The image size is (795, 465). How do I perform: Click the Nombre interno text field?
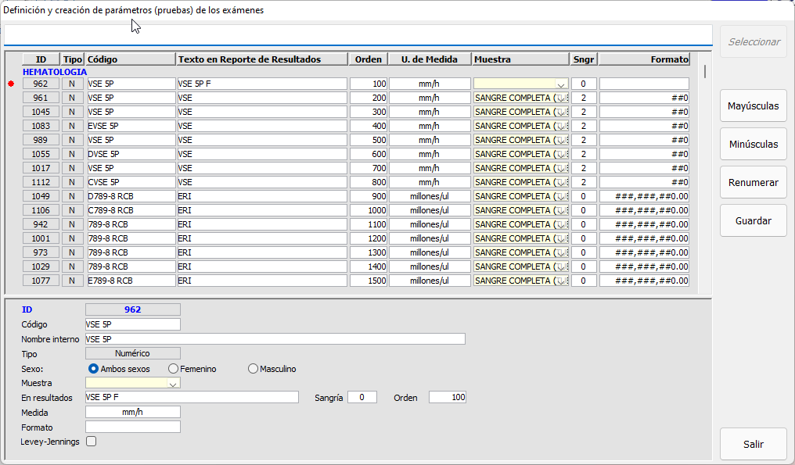[275, 339]
